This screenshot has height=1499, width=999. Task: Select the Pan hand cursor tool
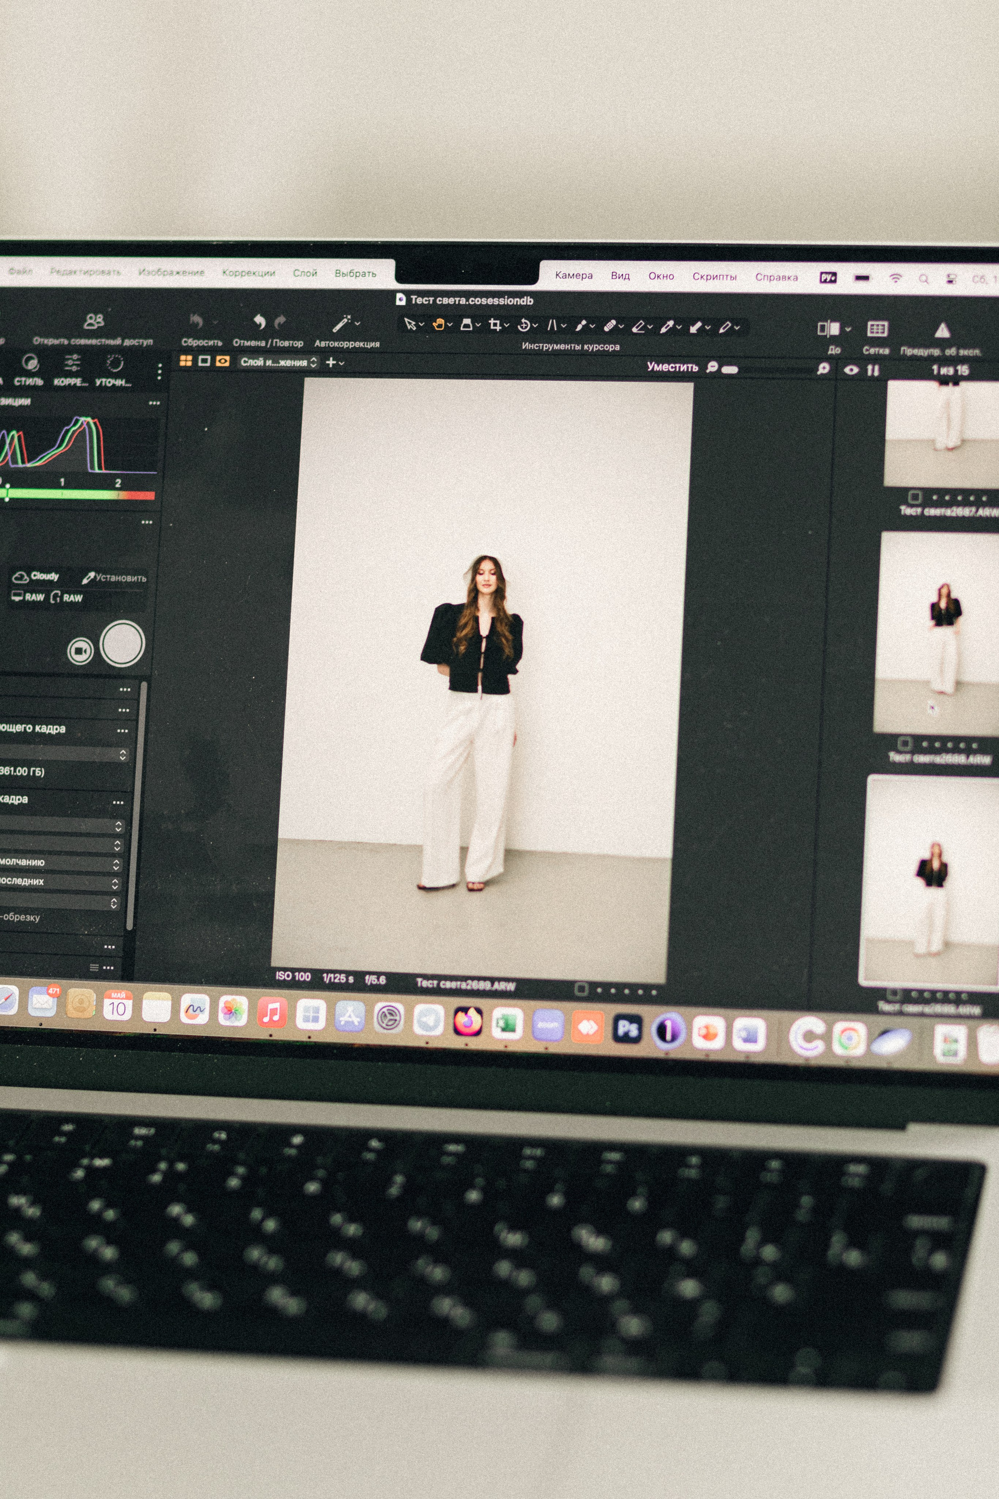[x=438, y=324]
